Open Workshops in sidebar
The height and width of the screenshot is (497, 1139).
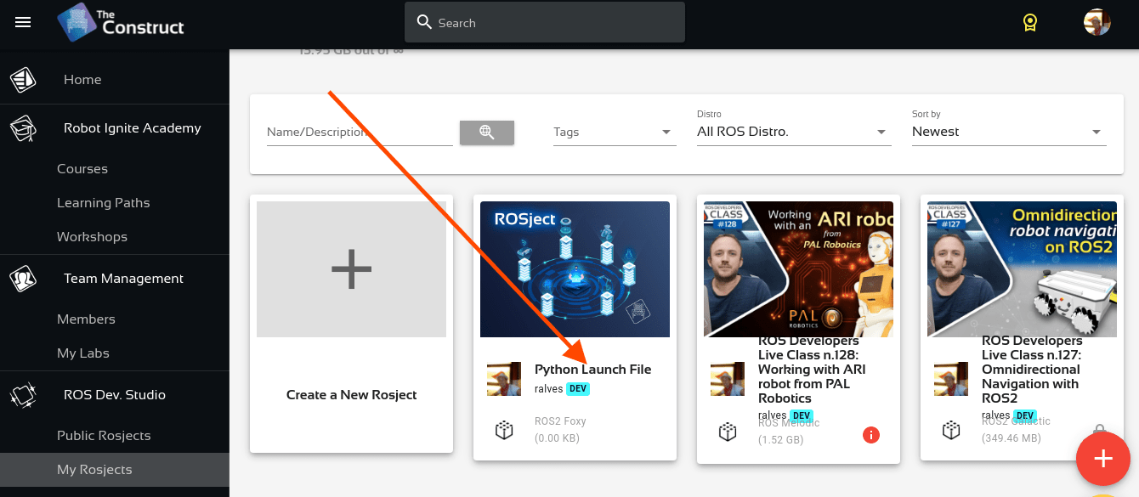click(x=92, y=237)
